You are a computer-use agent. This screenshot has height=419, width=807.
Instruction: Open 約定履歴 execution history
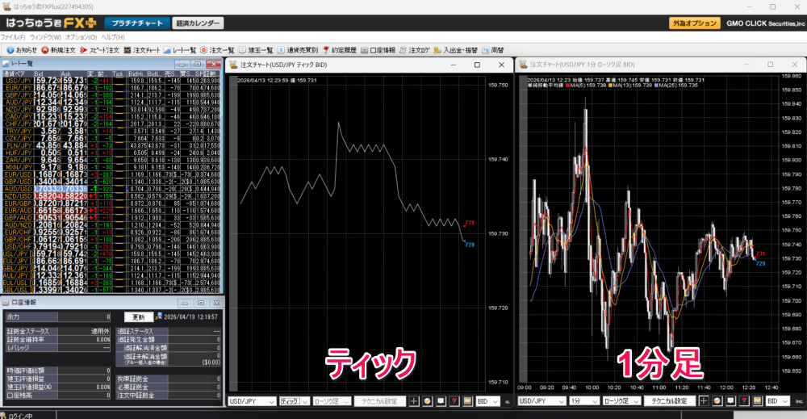tap(339, 50)
